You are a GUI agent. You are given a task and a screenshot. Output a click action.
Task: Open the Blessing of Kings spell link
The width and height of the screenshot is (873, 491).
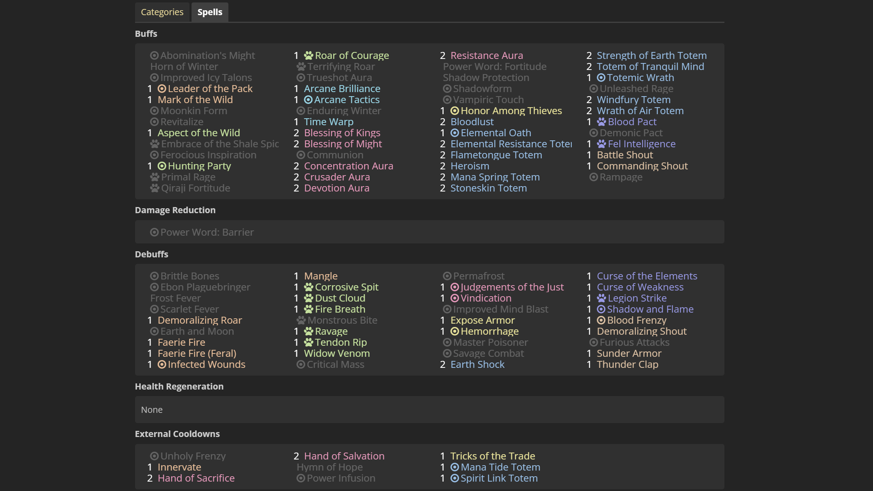click(x=342, y=133)
